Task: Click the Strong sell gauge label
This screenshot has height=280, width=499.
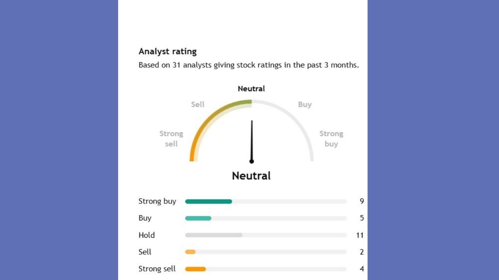Action: 171,138
